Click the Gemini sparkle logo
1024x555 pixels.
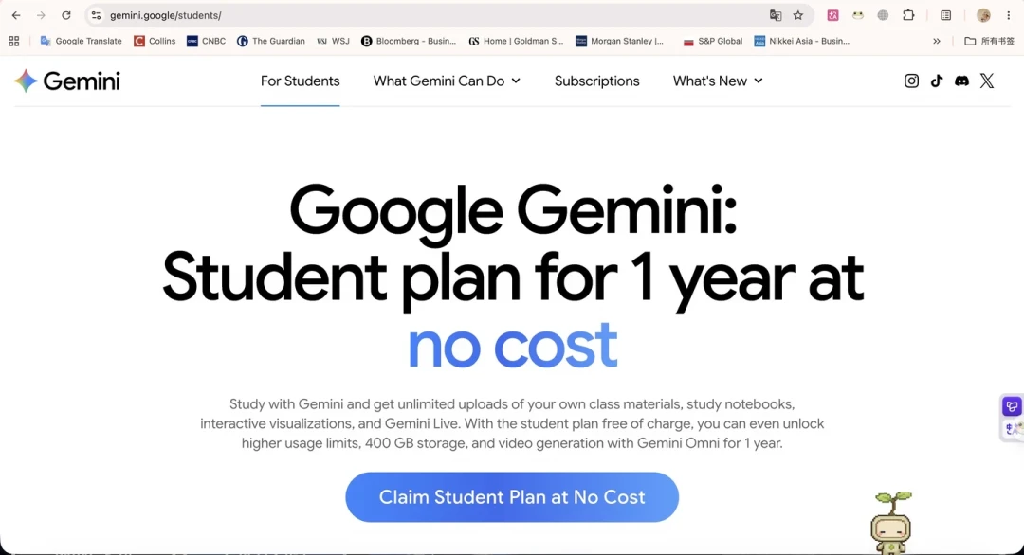[26, 81]
